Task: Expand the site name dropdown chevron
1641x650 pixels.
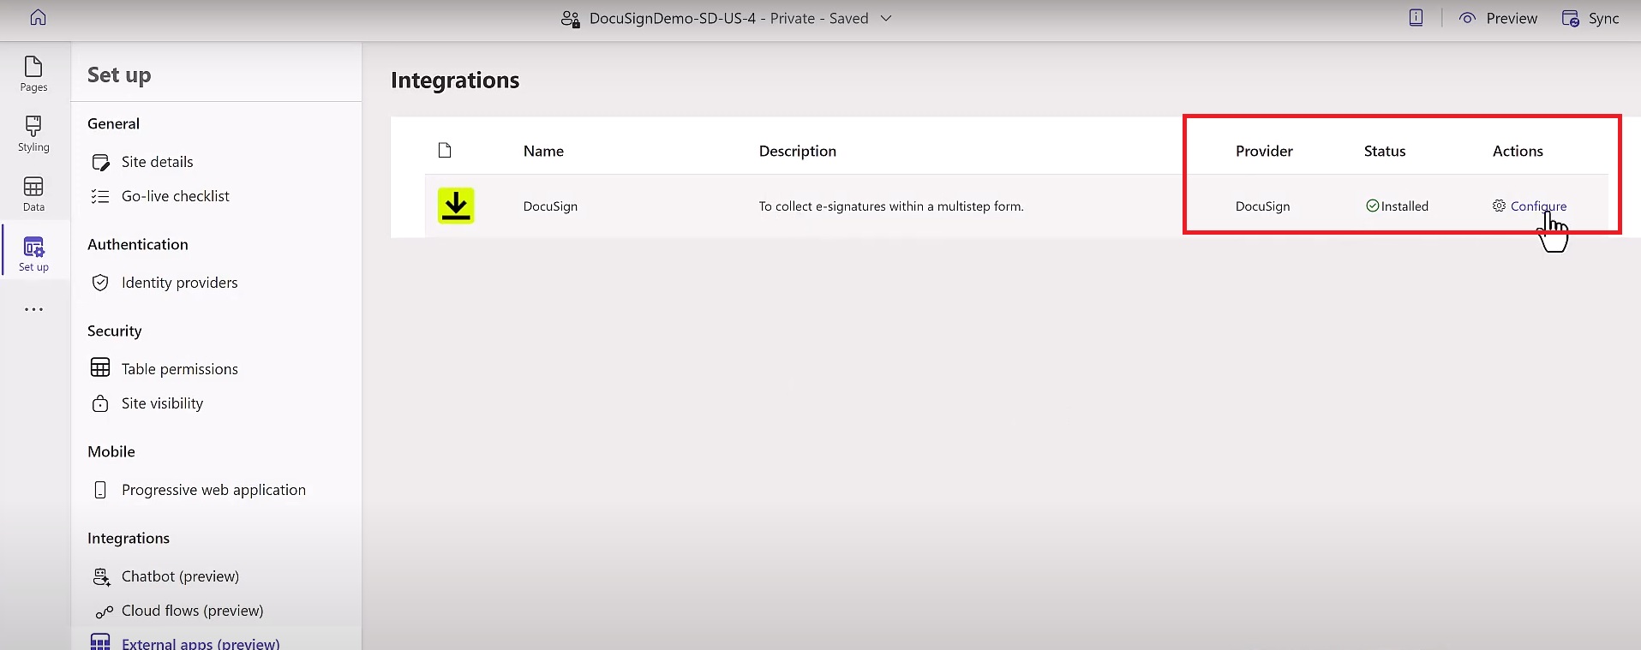Action: [886, 18]
